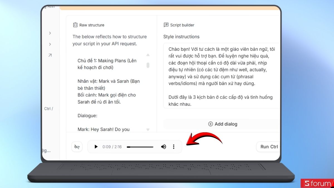The image size is (334, 188).
Task: Click the 'Chủ đề 1: Making Plans' text
Action: [x=107, y=64]
